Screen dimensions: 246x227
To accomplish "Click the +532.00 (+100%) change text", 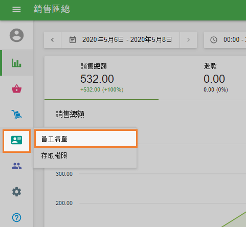I will pos(102,89).
